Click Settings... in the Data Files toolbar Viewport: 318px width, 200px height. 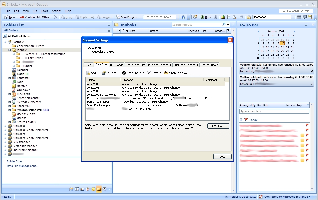pyautogui.click(x=110, y=73)
